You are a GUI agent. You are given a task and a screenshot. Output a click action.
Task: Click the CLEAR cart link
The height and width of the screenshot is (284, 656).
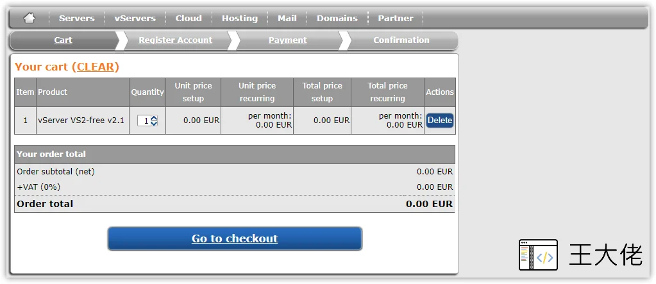[x=96, y=67]
